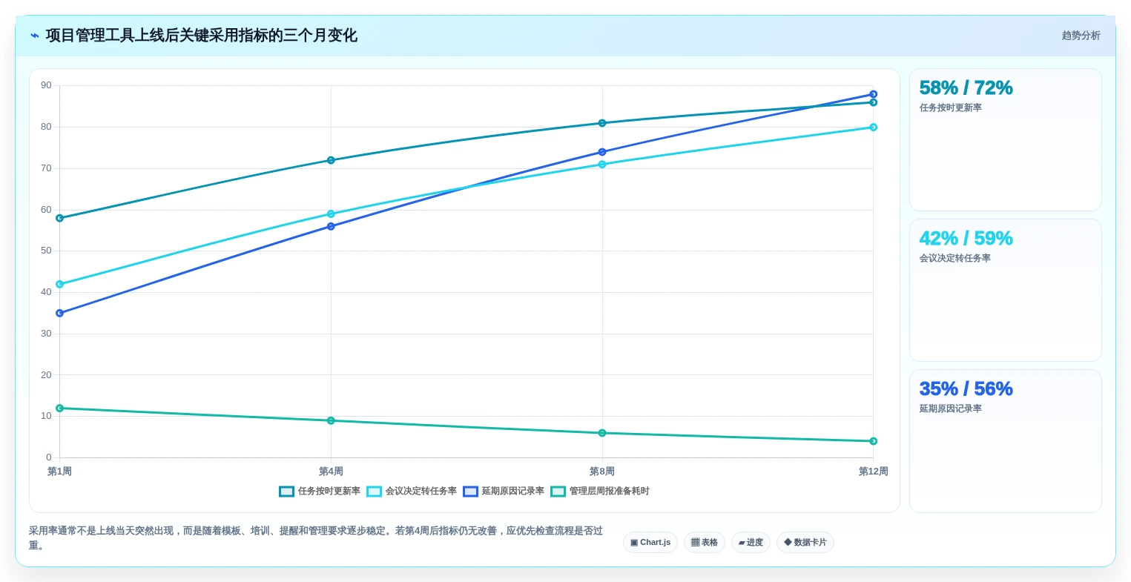This screenshot has height=582, width=1131.
Task: Click 任务按时更新率 data point at 第1周
Action: tap(60, 218)
